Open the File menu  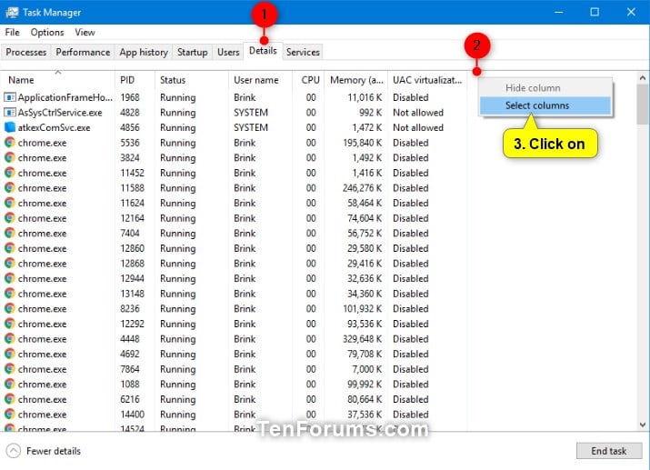(x=12, y=33)
